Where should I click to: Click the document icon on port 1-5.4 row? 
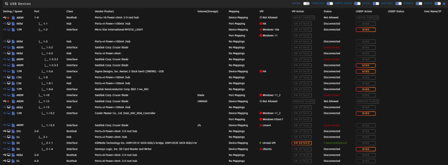pos(13,71)
